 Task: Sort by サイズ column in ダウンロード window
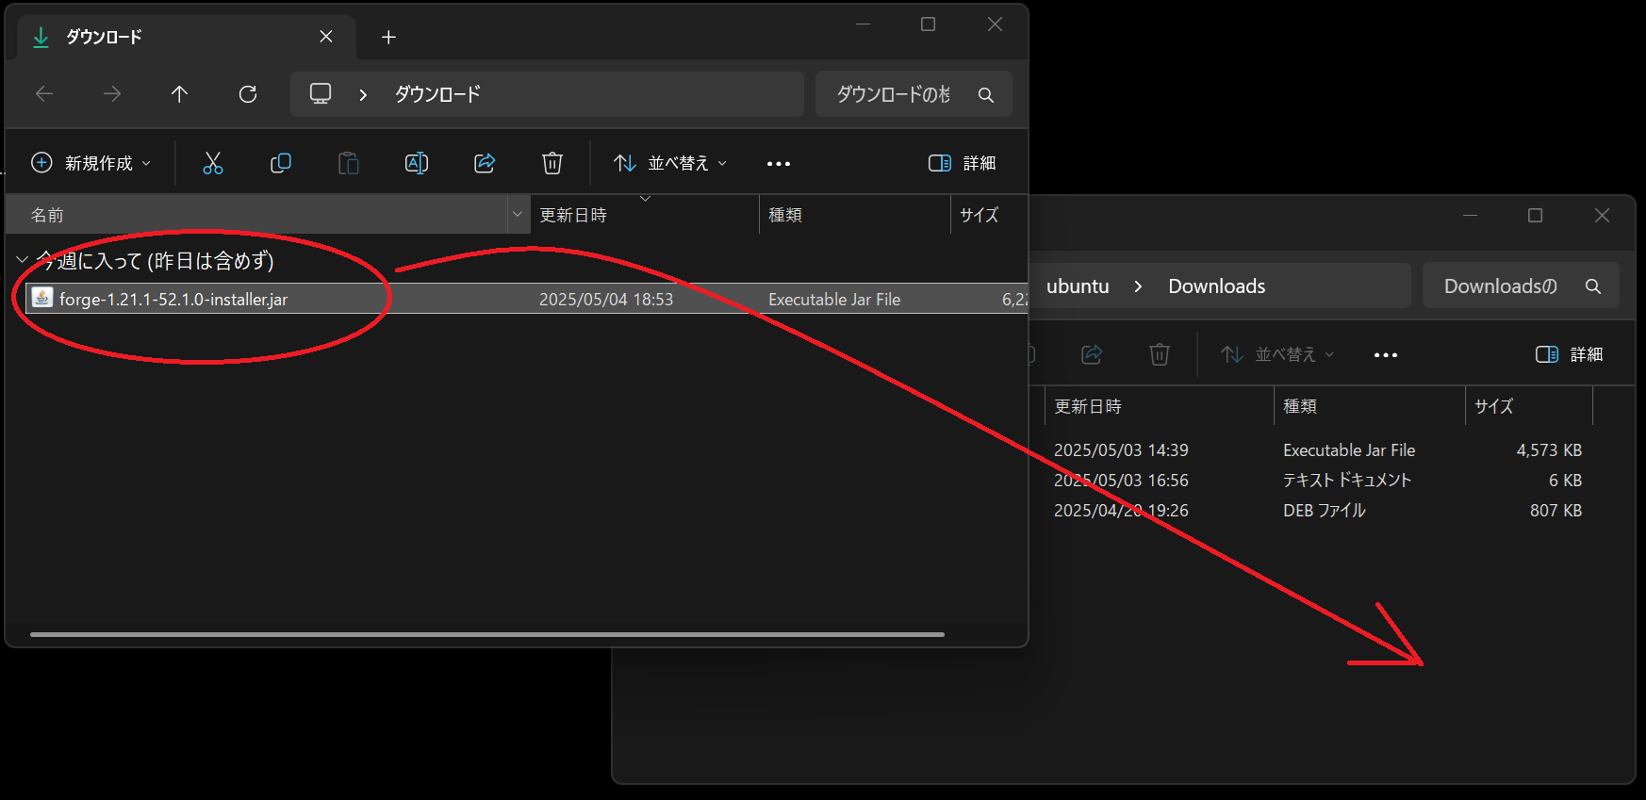click(989, 215)
